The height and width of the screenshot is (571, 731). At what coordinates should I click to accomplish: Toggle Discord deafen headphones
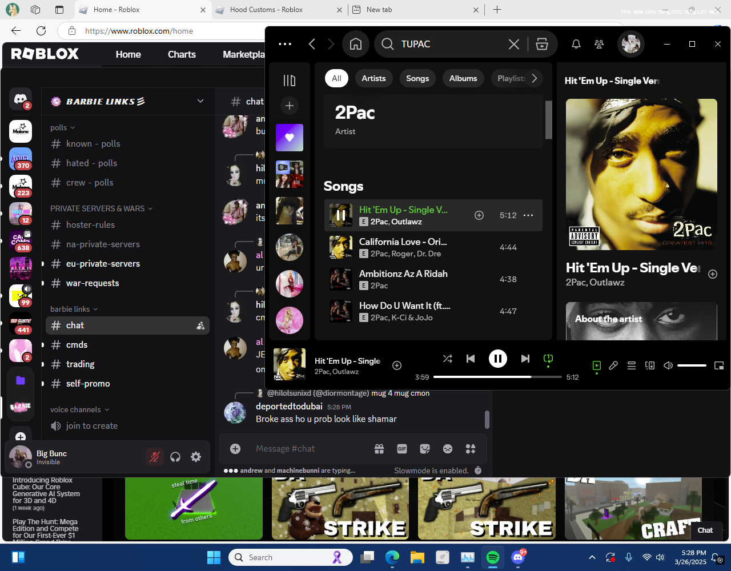pos(175,457)
